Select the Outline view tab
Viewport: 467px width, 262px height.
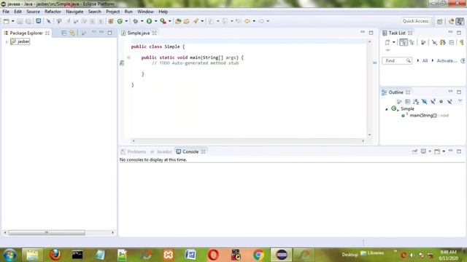[x=395, y=92]
